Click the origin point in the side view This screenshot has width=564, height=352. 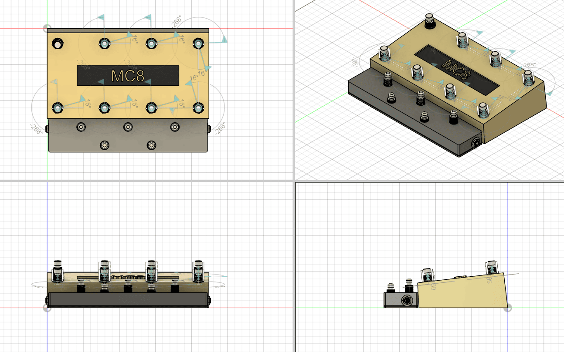pos(507,308)
